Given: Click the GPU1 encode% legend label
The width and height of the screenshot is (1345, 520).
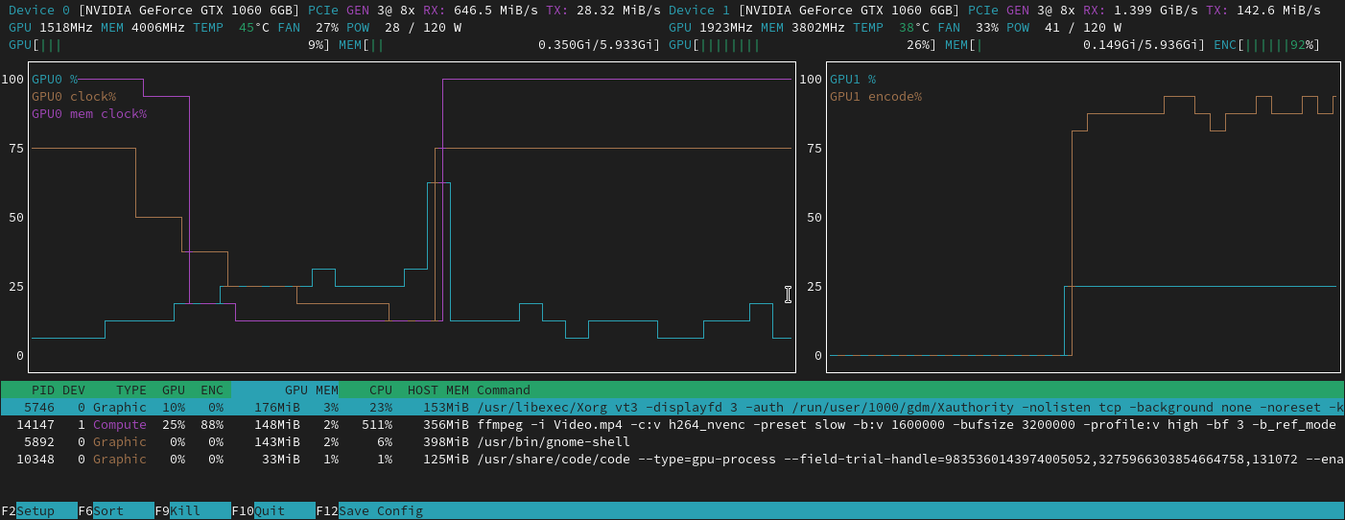Looking at the screenshot, I should [876, 97].
